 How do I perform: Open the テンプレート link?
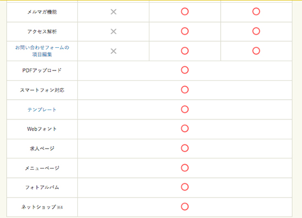(42, 110)
